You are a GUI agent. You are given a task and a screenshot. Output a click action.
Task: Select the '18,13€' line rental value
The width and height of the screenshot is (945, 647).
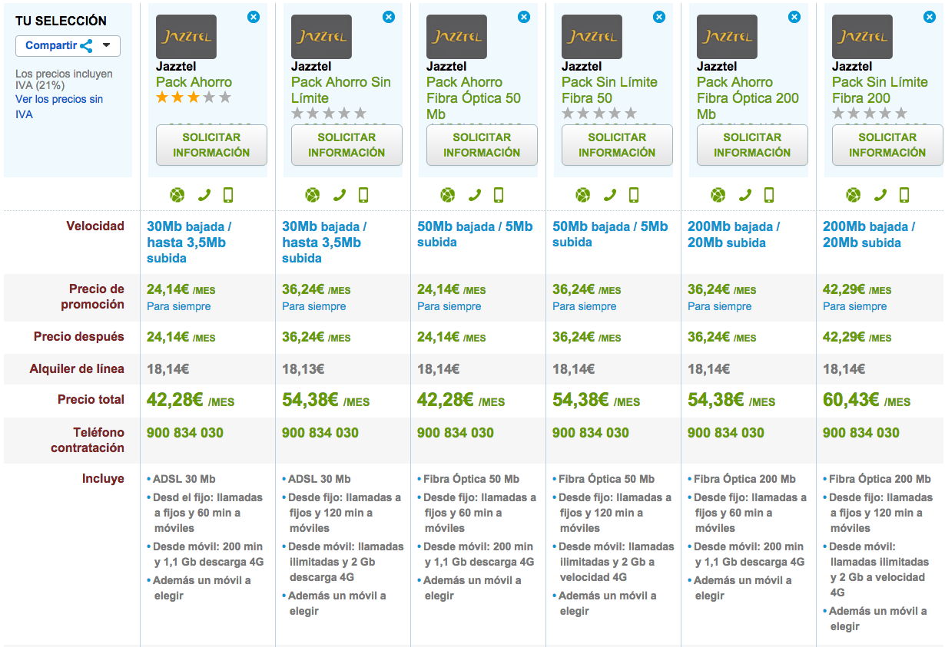coord(303,369)
